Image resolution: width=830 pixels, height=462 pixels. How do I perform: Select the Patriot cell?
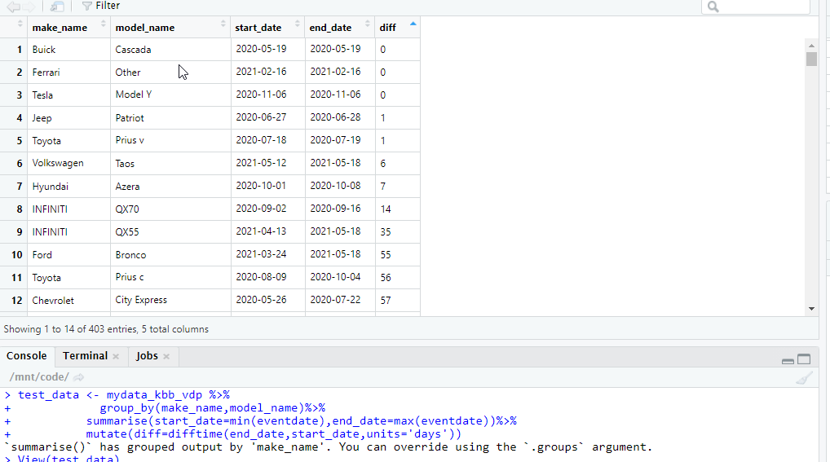[170, 117]
